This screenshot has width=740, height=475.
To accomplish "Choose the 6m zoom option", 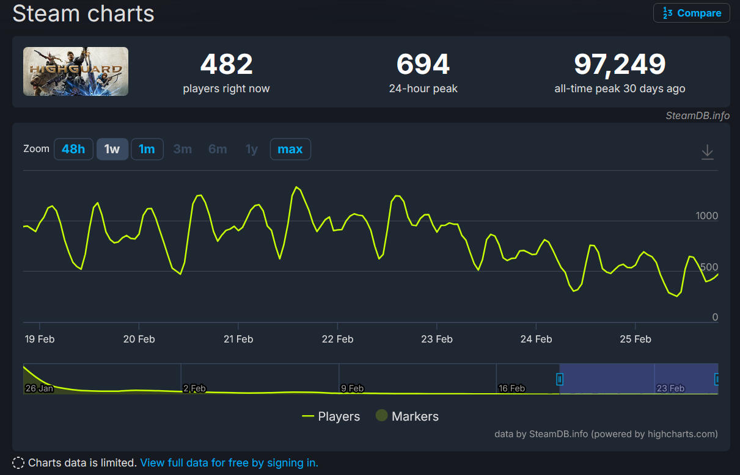I will [218, 149].
